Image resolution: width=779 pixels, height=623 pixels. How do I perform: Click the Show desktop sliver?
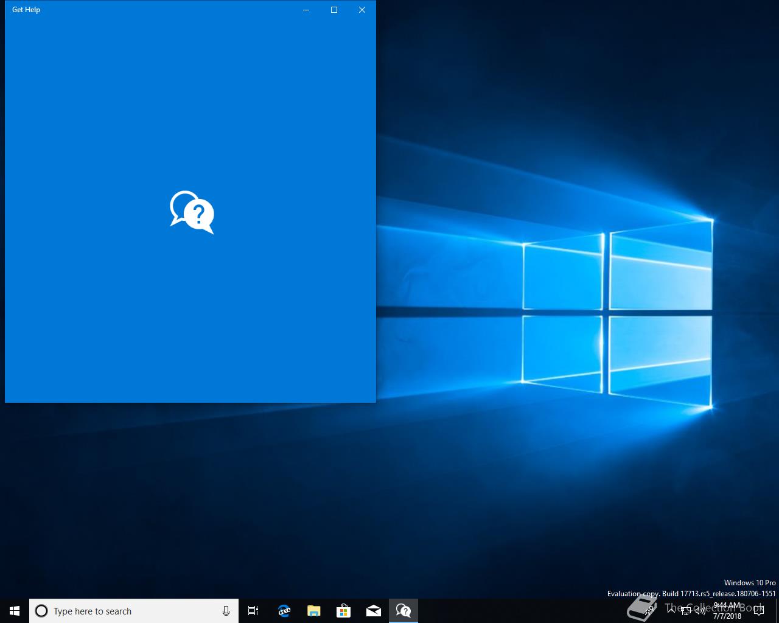pos(777,611)
